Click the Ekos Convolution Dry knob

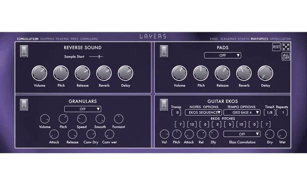tap(270, 134)
